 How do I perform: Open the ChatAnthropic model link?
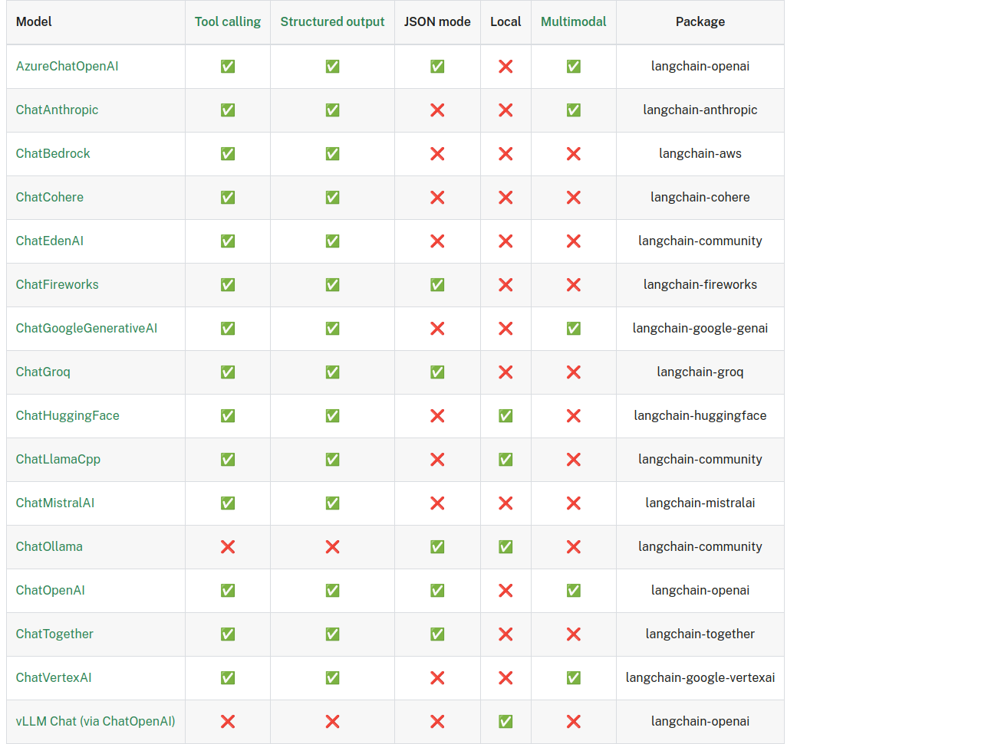point(57,110)
